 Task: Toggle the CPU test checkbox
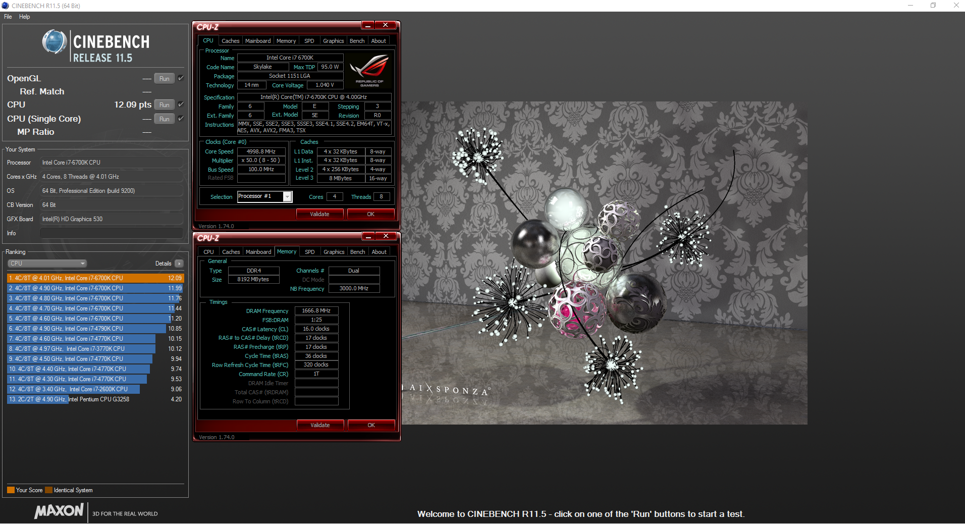pos(181,104)
